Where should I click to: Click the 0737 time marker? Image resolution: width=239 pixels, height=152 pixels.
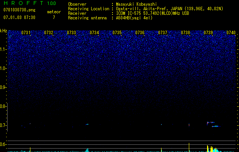[x=163, y=33]
